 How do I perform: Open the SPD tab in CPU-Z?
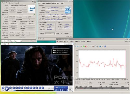click(x=58, y=3)
